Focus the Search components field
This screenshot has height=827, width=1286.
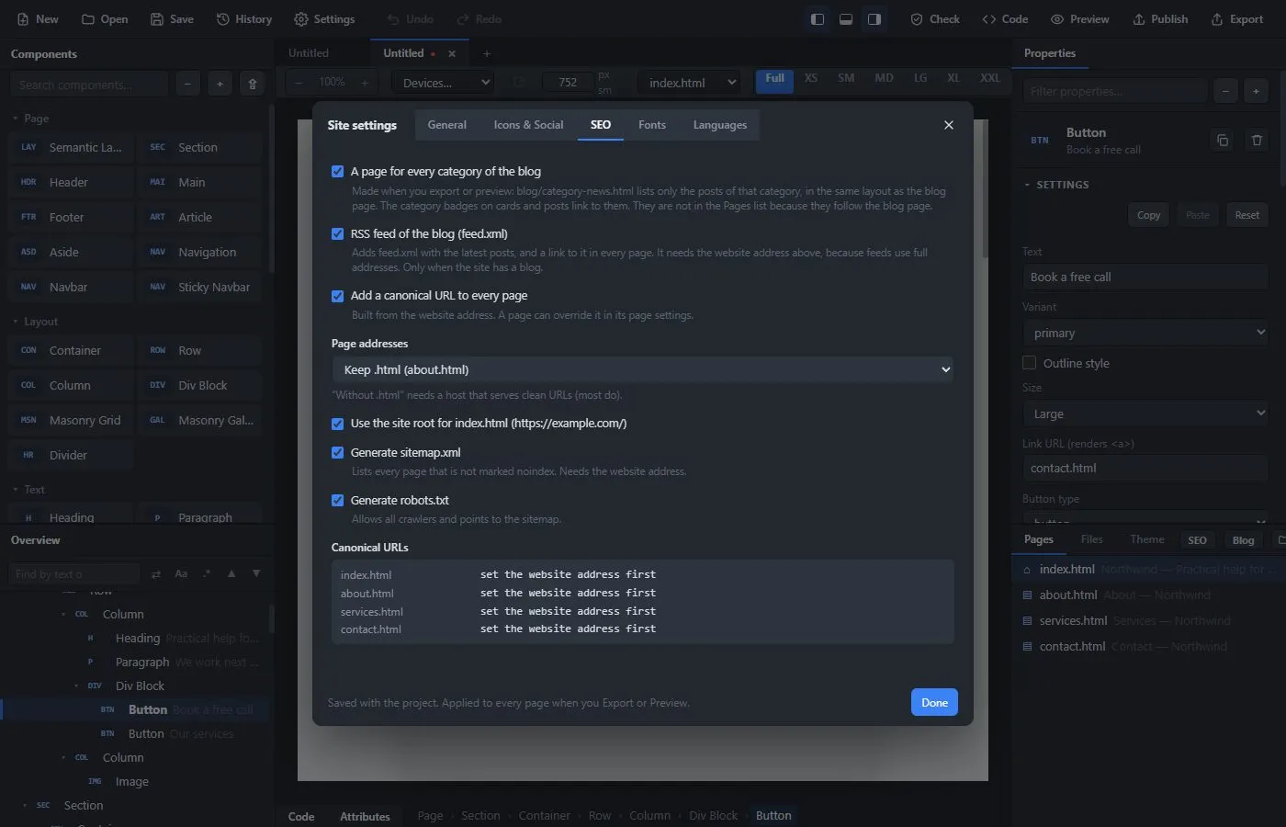click(89, 85)
